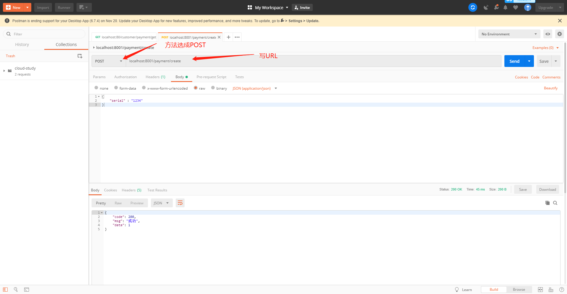The width and height of the screenshot is (567, 294).
Task: Open the Headers (1) request tab
Action: (155, 77)
